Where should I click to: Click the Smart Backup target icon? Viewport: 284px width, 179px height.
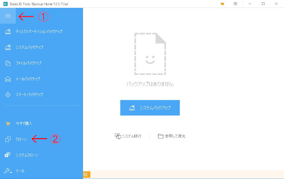[8, 94]
